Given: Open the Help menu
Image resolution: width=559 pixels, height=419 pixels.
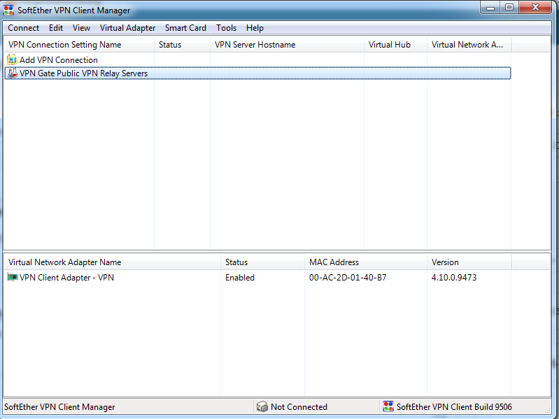Looking at the screenshot, I should [x=255, y=28].
